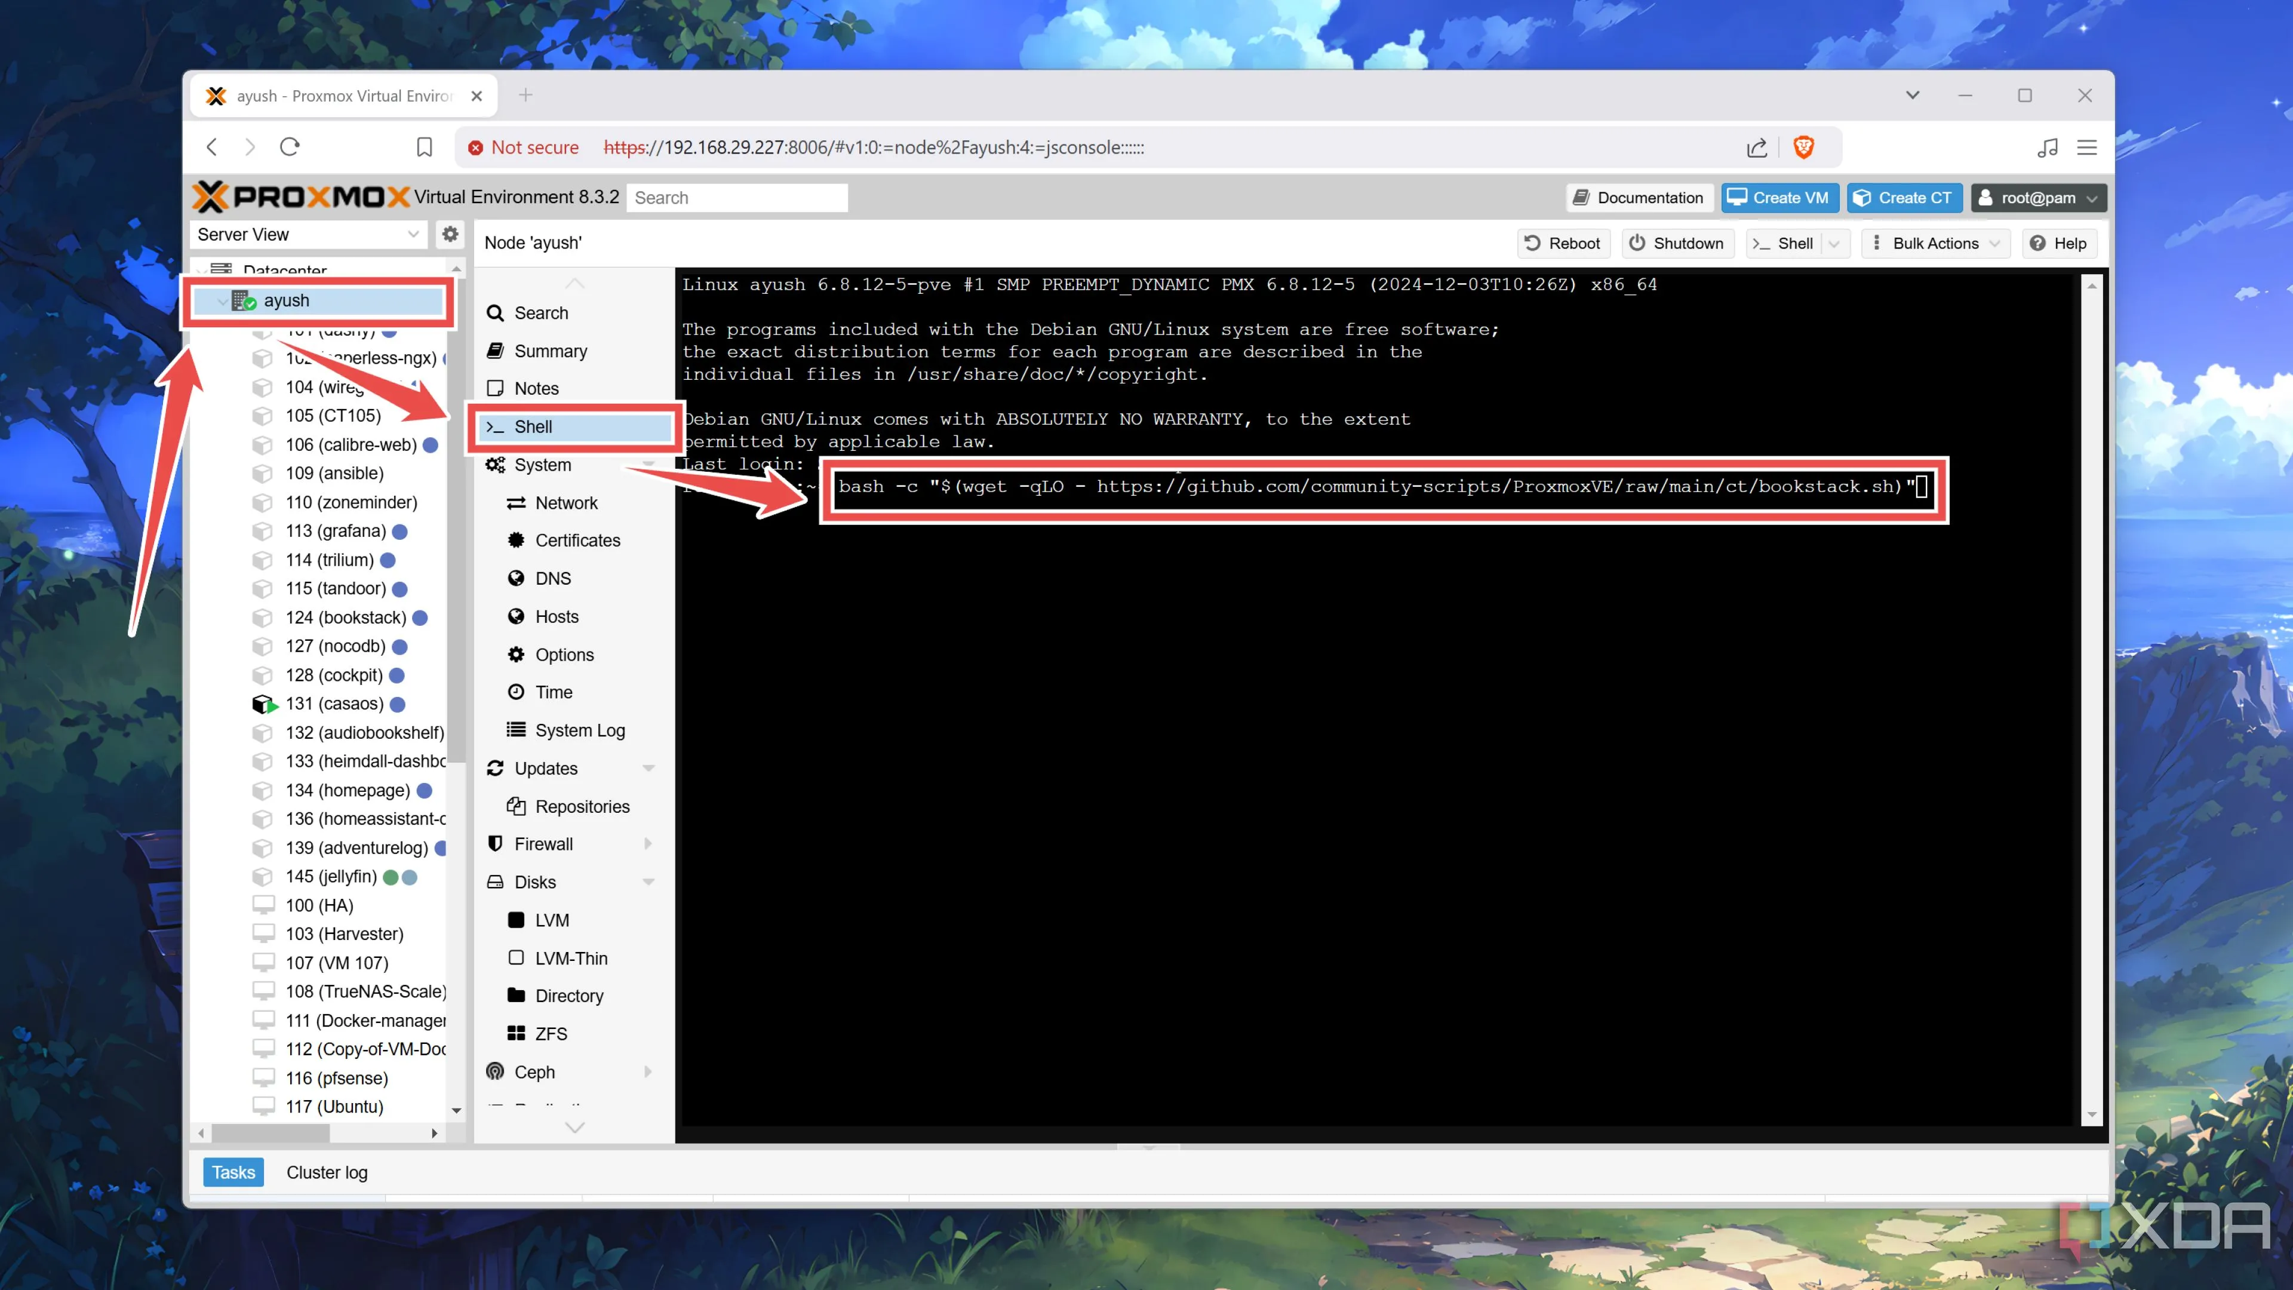Collapse the Disks submenu arrow
Viewport: 2293px width, 1290px height.
coord(648,882)
